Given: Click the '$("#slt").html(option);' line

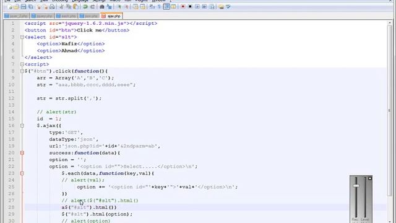Looking at the screenshot, I should point(97,214).
